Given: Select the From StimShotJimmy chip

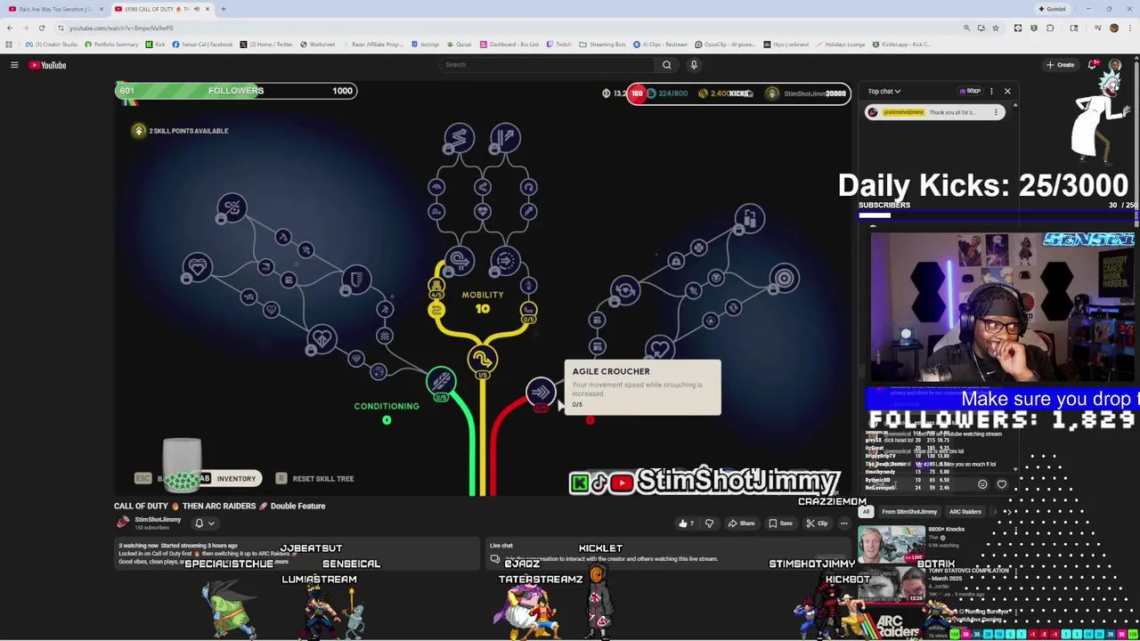Looking at the screenshot, I should point(909,512).
